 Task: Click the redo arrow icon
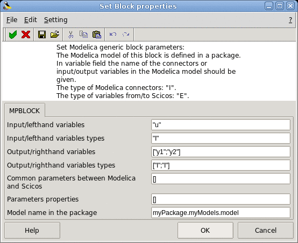pyautogui.click(x=126, y=34)
